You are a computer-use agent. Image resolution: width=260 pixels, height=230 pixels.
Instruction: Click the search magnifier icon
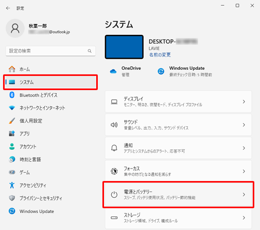(89, 51)
